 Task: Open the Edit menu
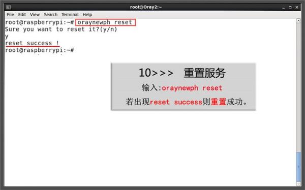pos(22,15)
